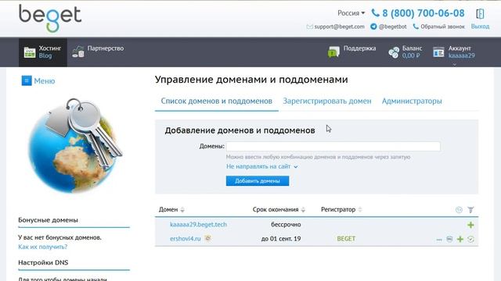Open the @begetbot Telegram link
The image size is (501, 281).
[x=393, y=27]
